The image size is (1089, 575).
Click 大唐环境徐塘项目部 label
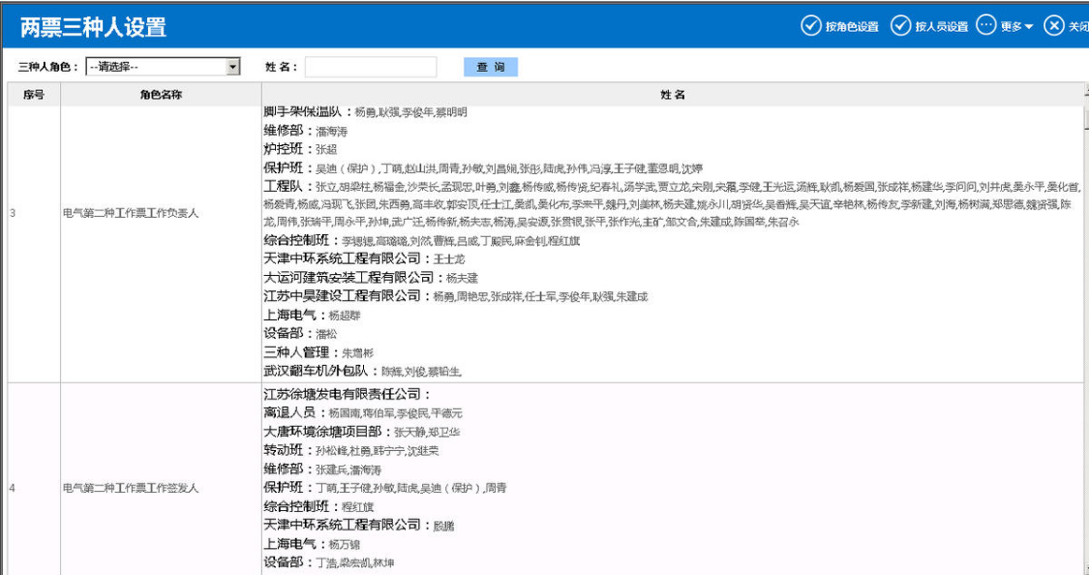[x=323, y=432]
